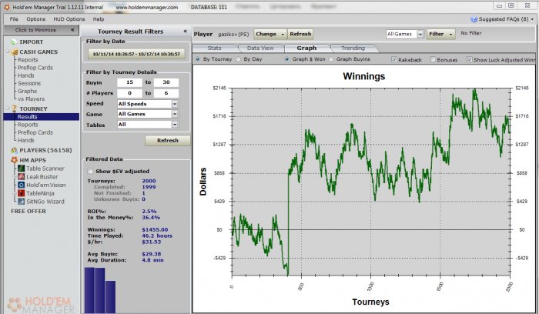
Task: Open Hold'em Vision app icon
Action: (x=22, y=185)
